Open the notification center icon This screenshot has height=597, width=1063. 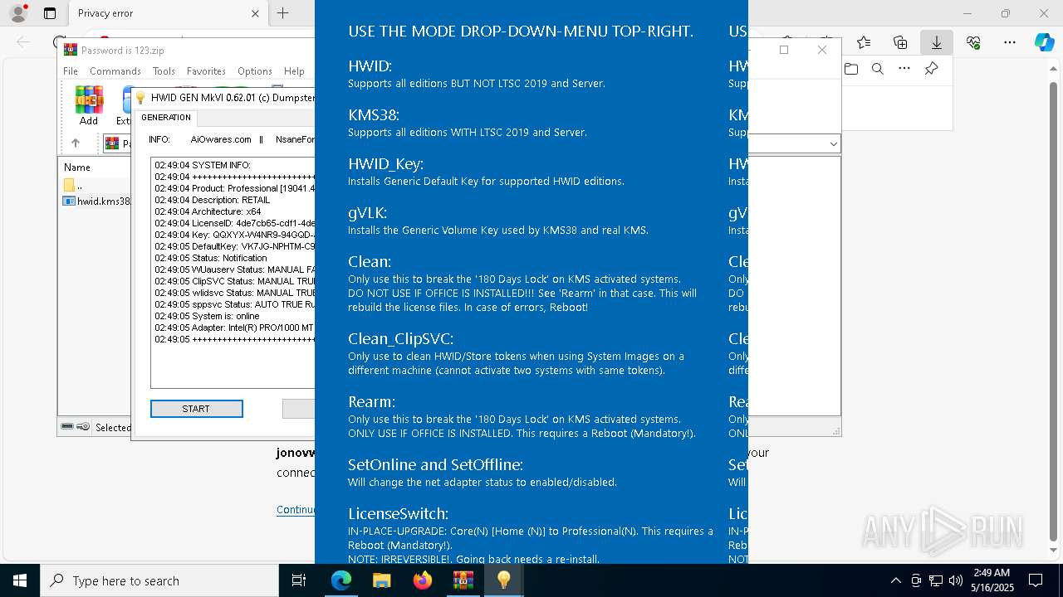click(x=1036, y=580)
